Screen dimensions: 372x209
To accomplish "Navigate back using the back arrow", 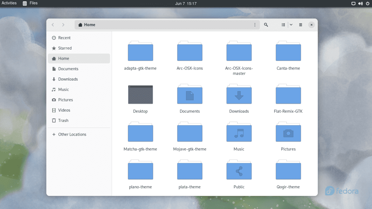I will [x=53, y=24].
